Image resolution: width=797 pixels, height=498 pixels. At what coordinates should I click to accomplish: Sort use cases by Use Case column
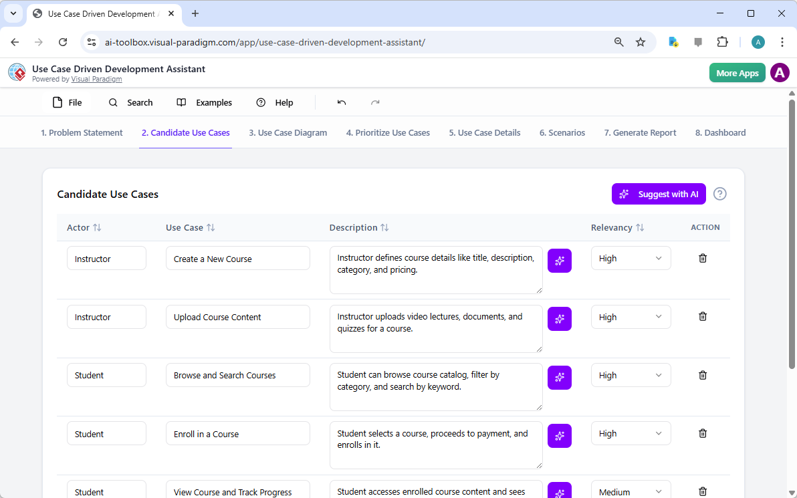211,227
